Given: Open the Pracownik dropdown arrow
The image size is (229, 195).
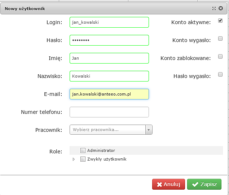Looking at the screenshot, I should tap(149, 130).
